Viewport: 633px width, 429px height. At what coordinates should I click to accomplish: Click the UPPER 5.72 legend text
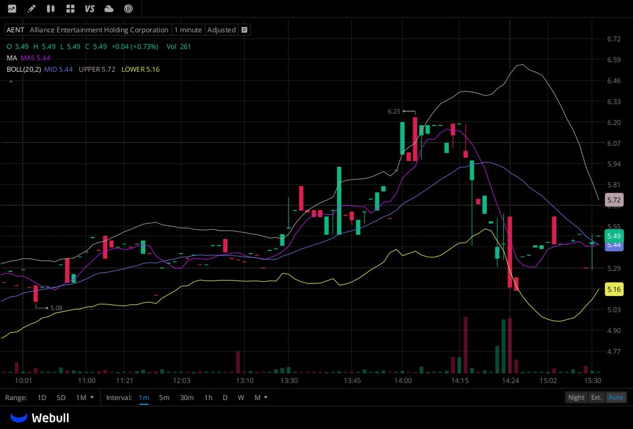pyautogui.click(x=97, y=70)
